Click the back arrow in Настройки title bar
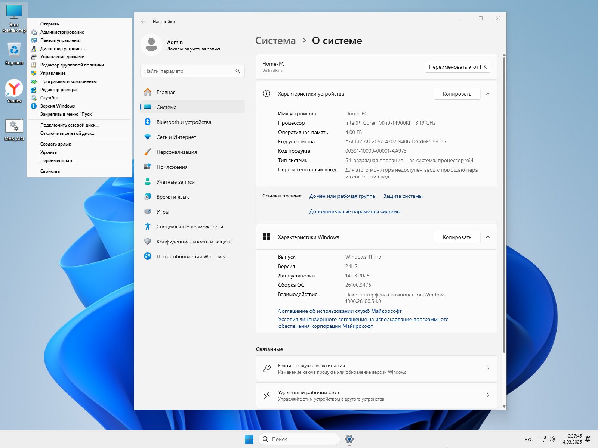 click(143, 22)
